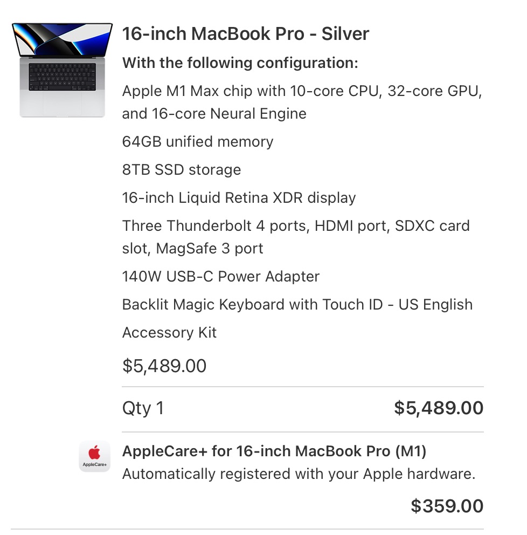This screenshot has width=527, height=535.
Task: Select the 64GB unified memory line
Action: 197,142
